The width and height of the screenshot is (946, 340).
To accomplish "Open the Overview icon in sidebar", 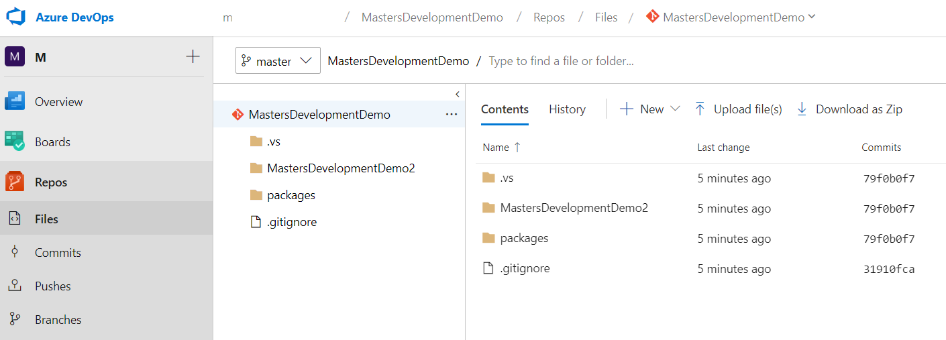I will click(x=15, y=102).
